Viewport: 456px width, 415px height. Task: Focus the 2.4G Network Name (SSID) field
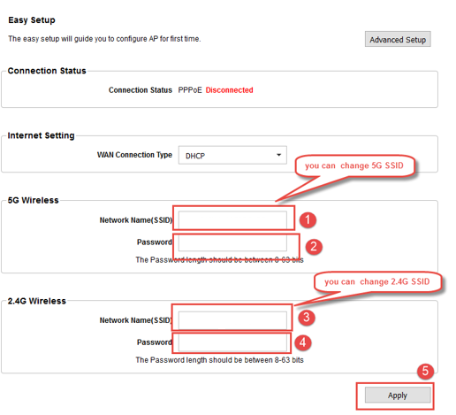coord(232,320)
